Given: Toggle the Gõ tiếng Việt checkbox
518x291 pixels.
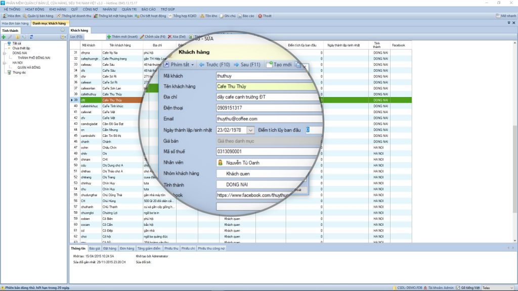Looking at the screenshot, I should pos(457,288).
